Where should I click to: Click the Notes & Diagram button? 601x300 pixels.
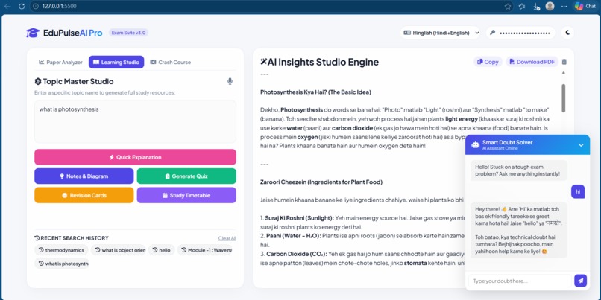click(x=84, y=176)
